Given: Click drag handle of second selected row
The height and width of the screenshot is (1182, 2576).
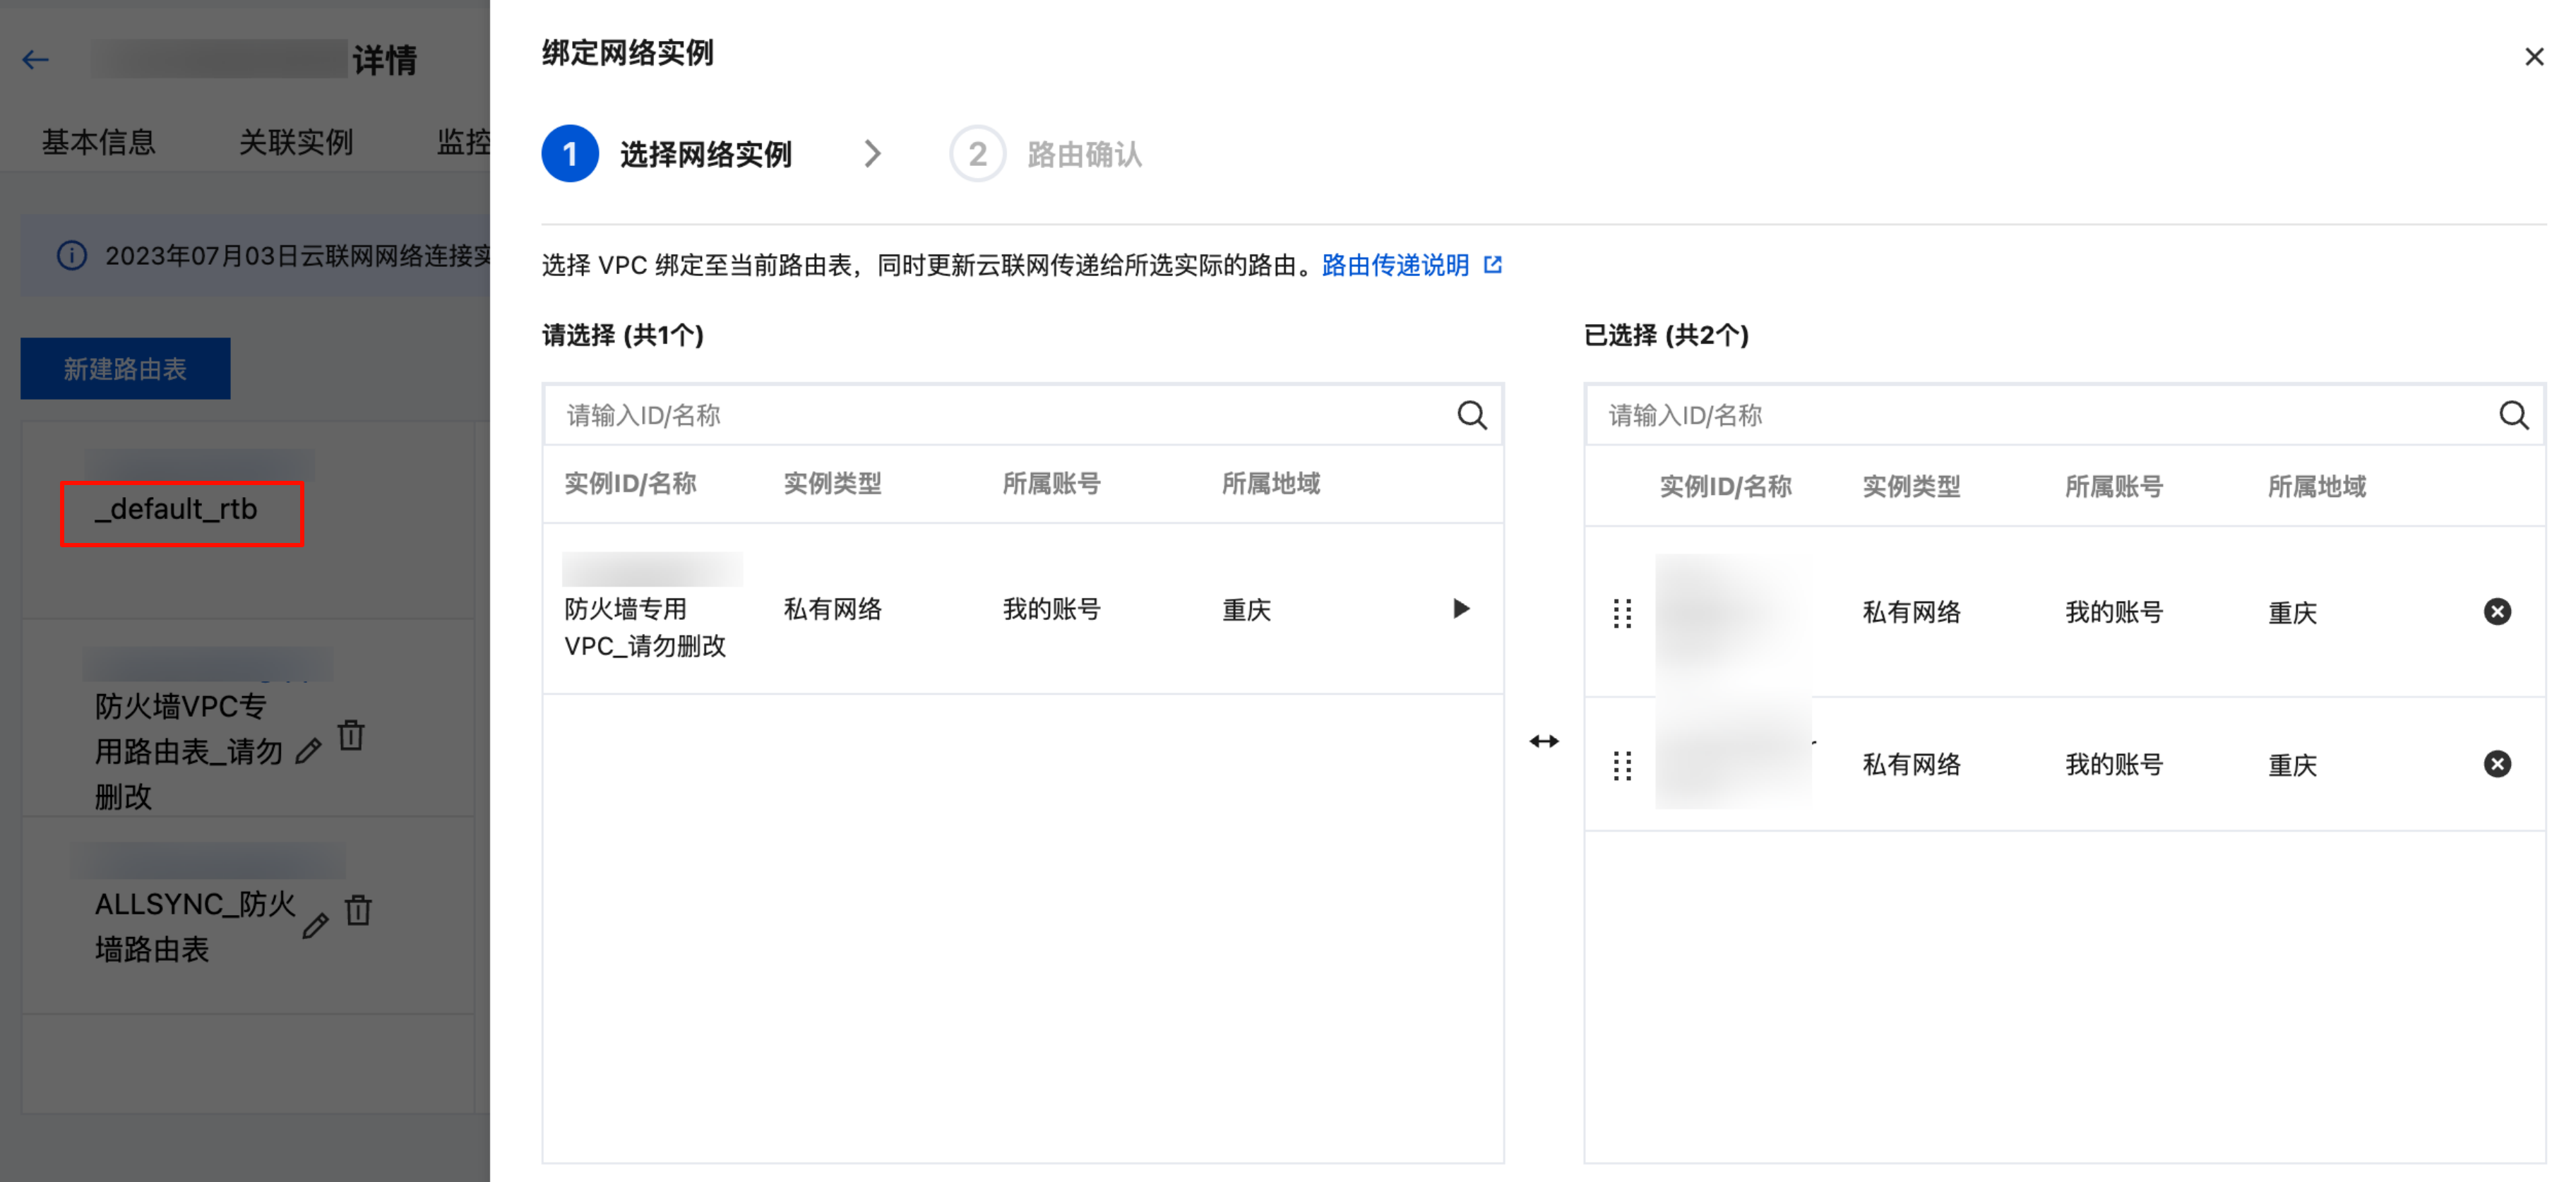Looking at the screenshot, I should click(1622, 766).
